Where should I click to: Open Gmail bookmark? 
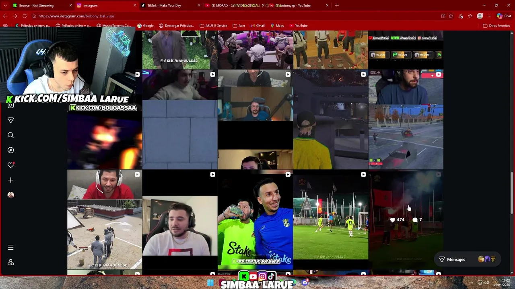(x=257, y=26)
